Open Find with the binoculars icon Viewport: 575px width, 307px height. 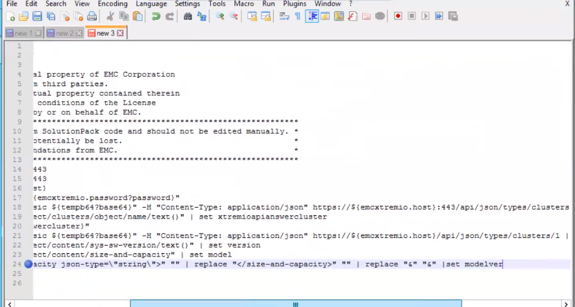(188, 17)
